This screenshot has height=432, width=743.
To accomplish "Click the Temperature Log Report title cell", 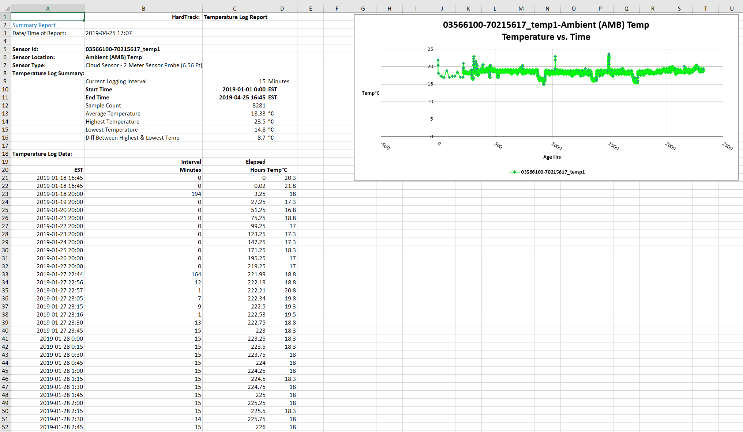I will [x=235, y=17].
